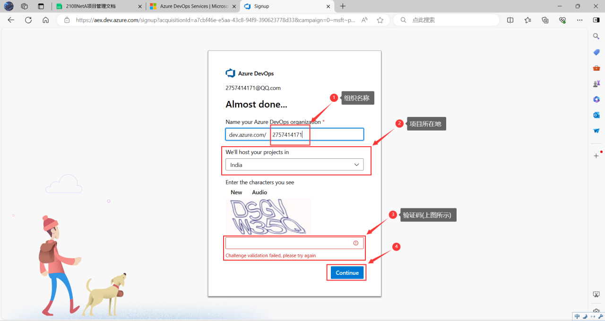Toggle the Edge sidebar pane button
Screen dimensions: 605x321
click(x=596, y=20)
